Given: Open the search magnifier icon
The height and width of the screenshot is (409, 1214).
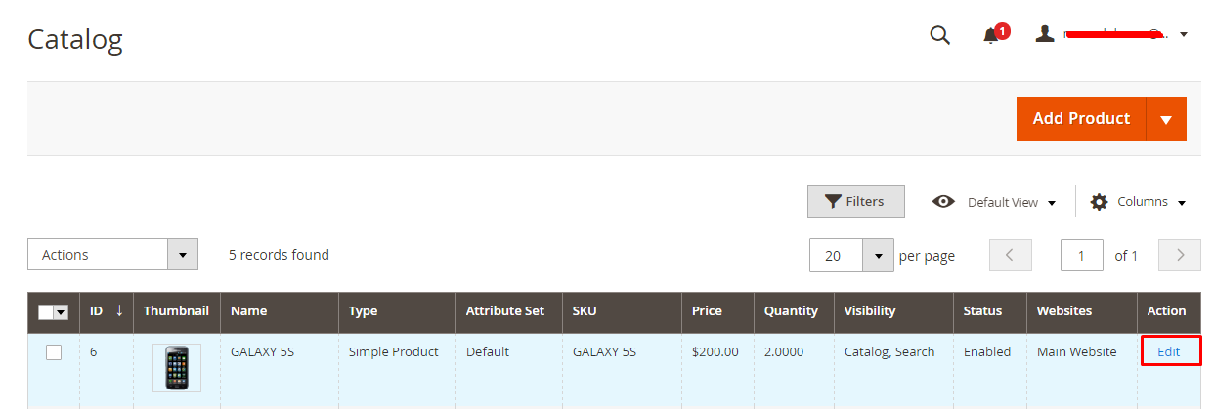Looking at the screenshot, I should 939,35.
